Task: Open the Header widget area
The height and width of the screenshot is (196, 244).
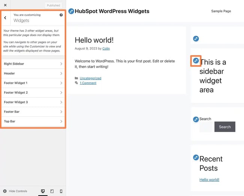Action: [x=33, y=73]
